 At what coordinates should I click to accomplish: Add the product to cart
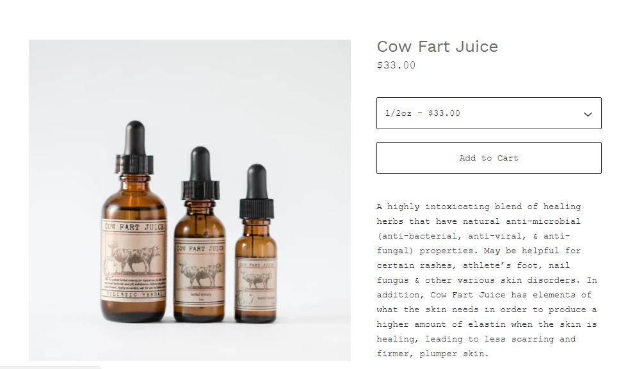[488, 158]
